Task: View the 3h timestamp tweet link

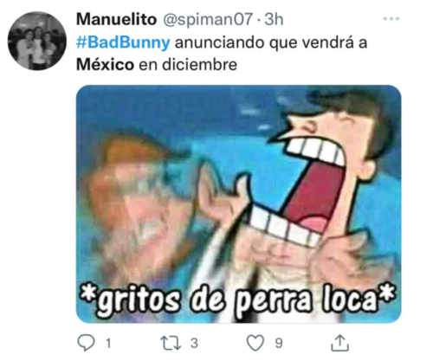Action: click(x=274, y=19)
